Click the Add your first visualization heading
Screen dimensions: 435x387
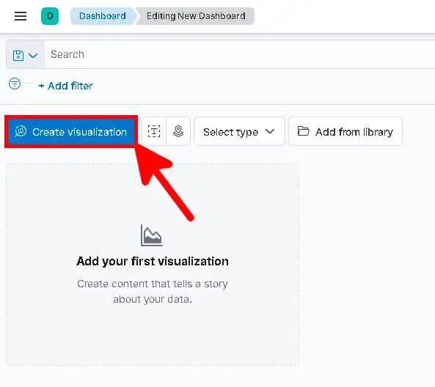click(x=153, y=261)
